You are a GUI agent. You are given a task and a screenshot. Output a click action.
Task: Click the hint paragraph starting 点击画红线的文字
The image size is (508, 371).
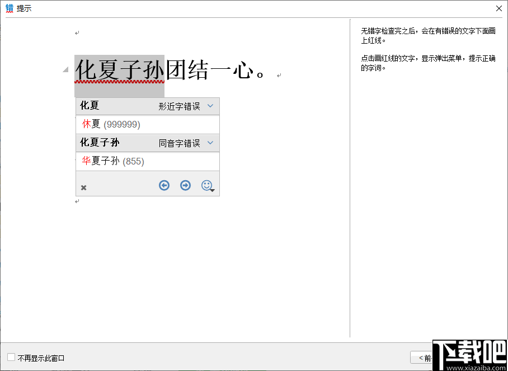[429, 63]
